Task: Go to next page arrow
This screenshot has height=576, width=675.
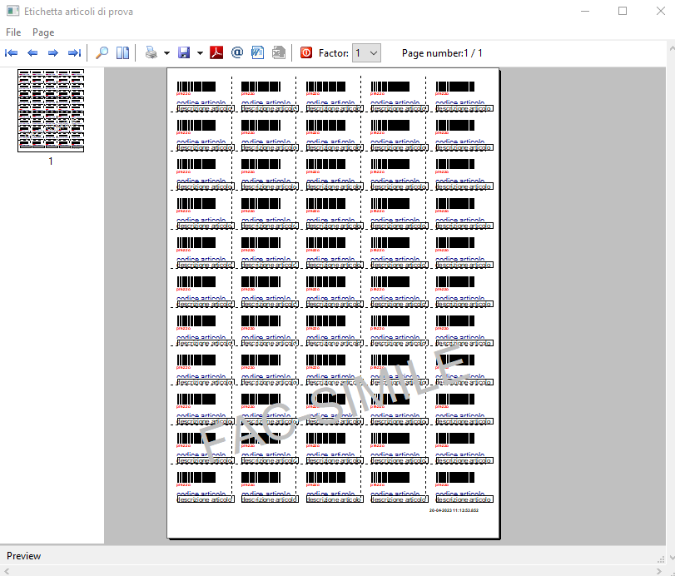Action: click(53, 53)
